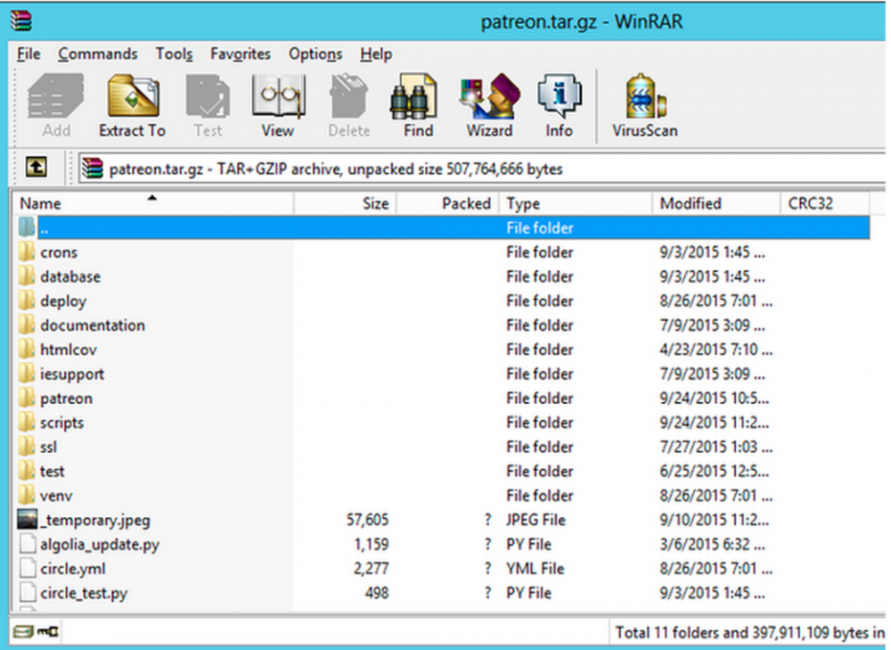
Task: Sort by the Name column header
Action: click(x=152, y=203)
